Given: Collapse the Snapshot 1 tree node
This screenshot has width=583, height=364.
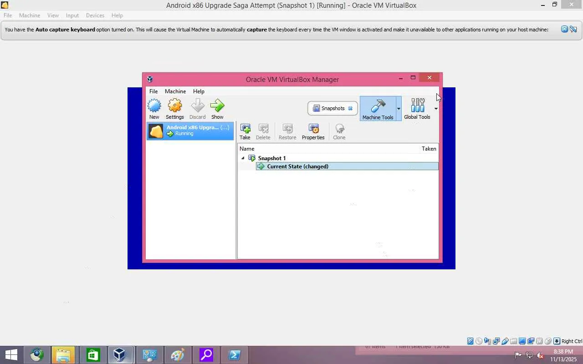Looking at the screenshot, I should pyautogui.click(x=243, y=158).
